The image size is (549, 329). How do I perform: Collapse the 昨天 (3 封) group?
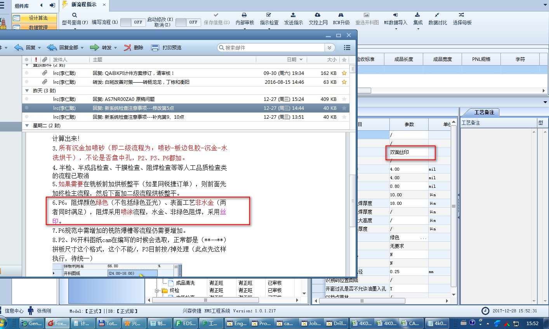[27, 90]
